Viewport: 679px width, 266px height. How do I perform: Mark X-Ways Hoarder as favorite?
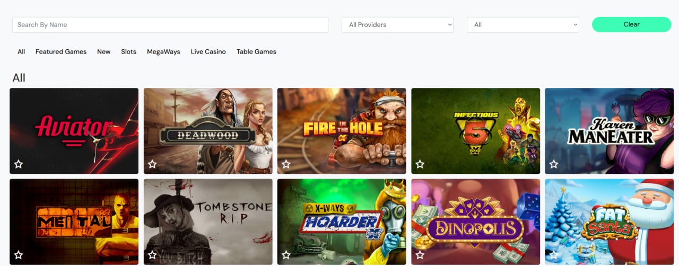pyautogui.click(x=286, y=255)
